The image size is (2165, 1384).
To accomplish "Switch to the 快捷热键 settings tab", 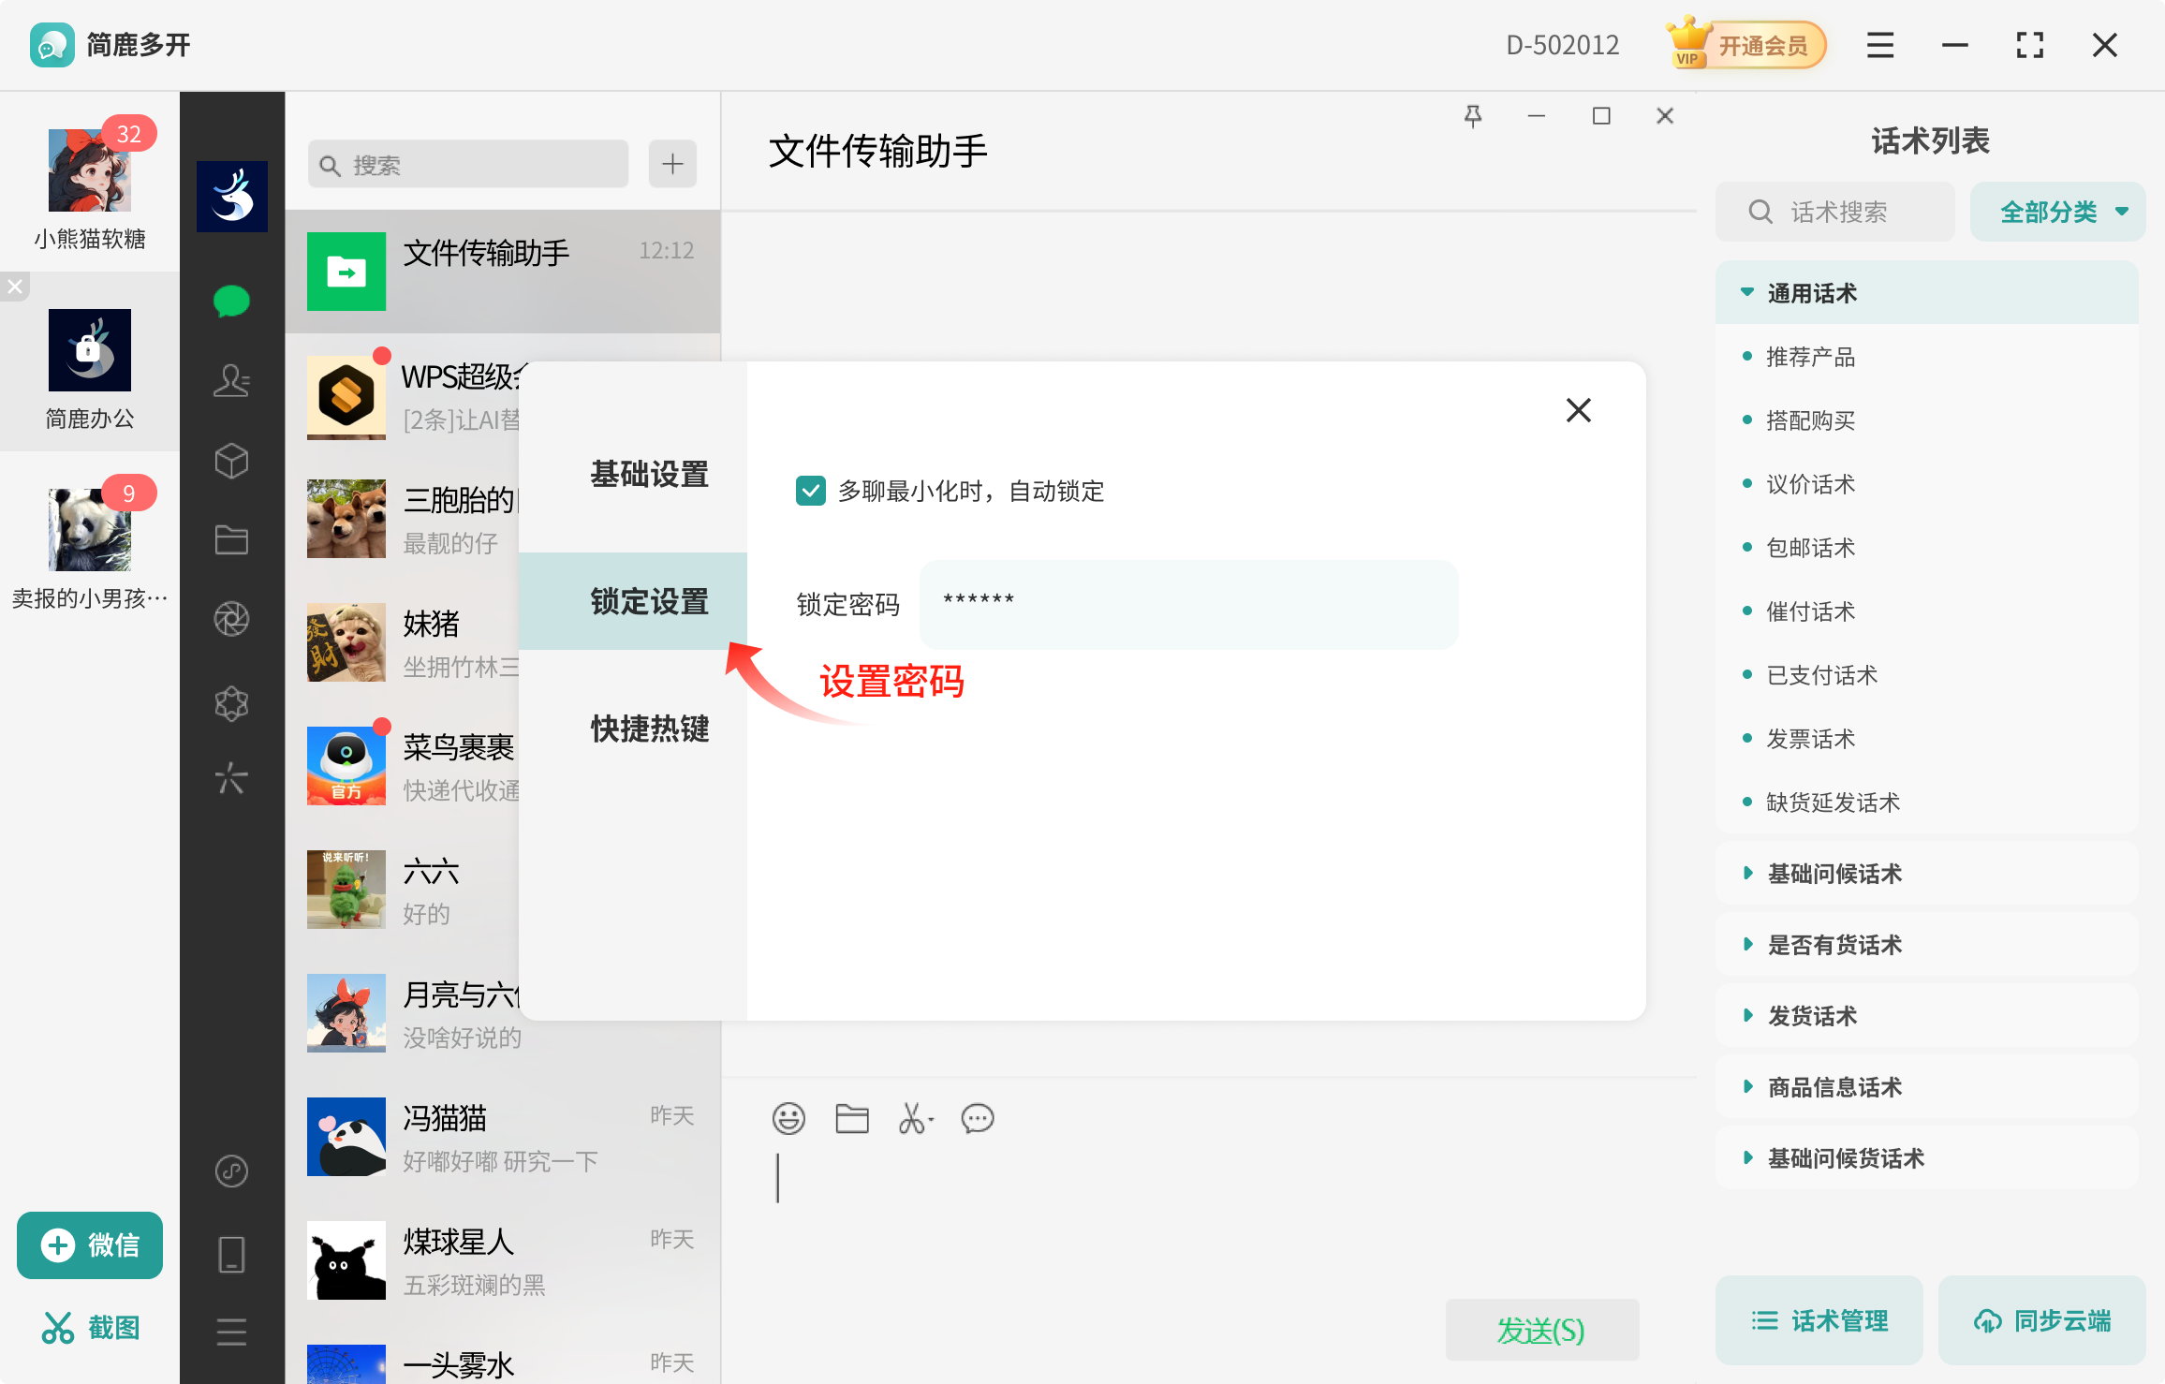I will [650, 729].
